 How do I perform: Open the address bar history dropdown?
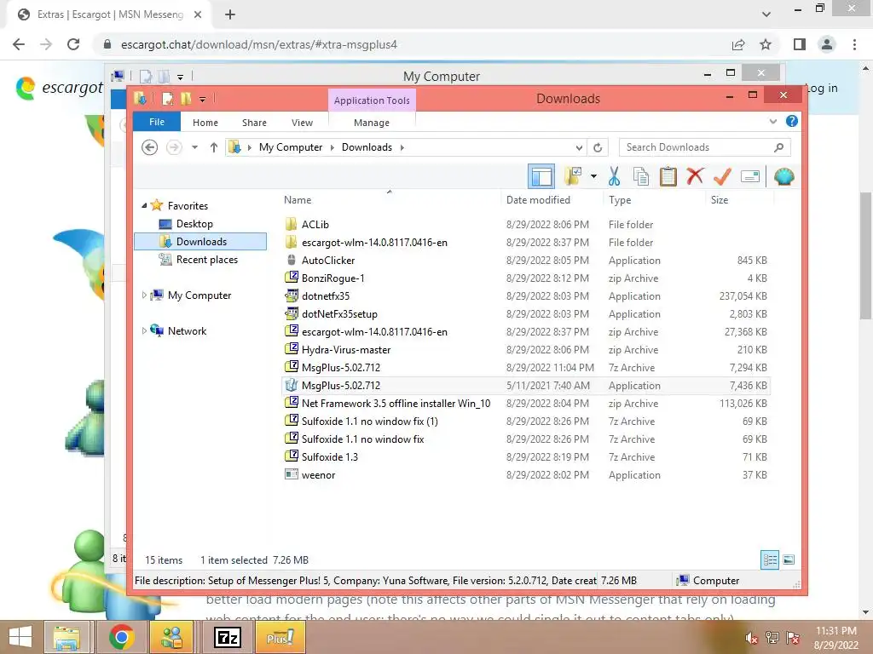(x=579, y=147)
